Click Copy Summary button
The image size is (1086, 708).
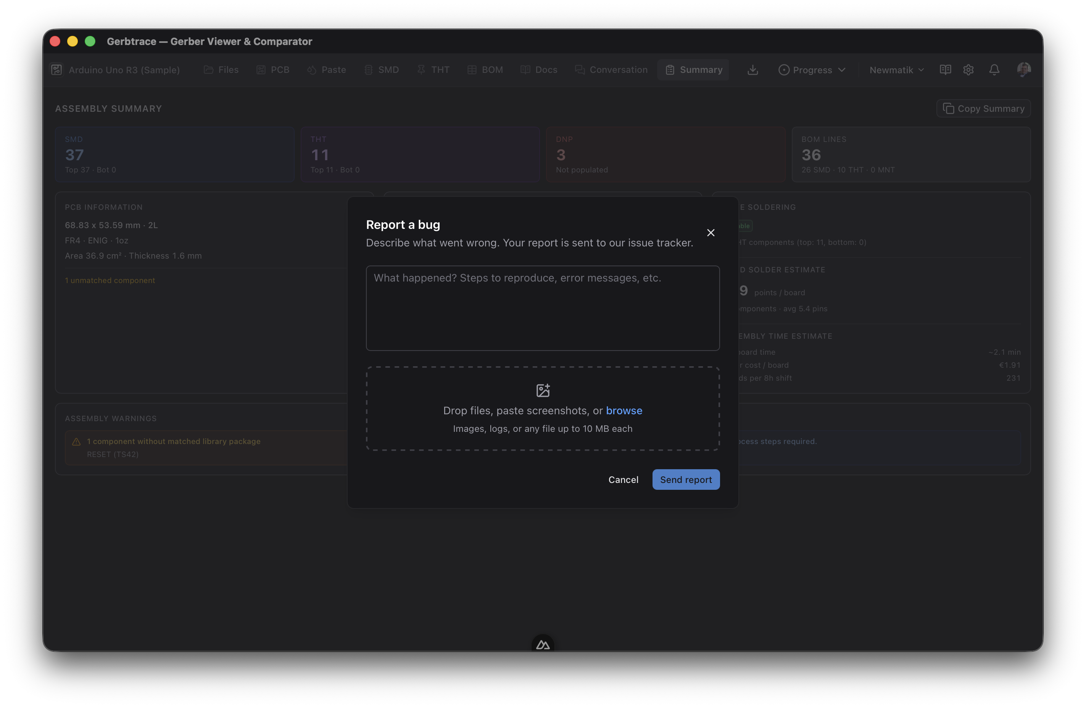[983, 109]
